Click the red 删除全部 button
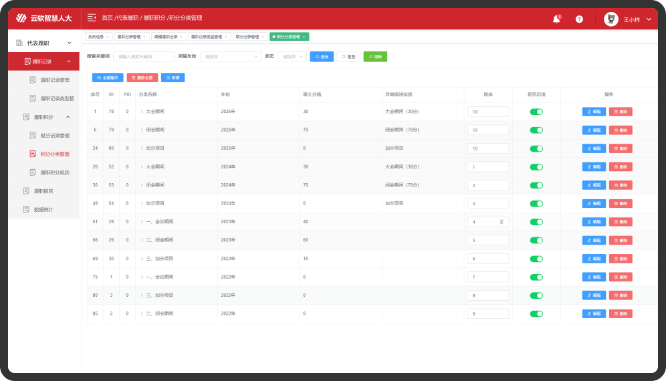 [x=142, y=78]
